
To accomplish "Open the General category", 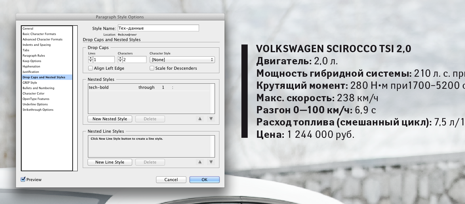I will (47, 29).
